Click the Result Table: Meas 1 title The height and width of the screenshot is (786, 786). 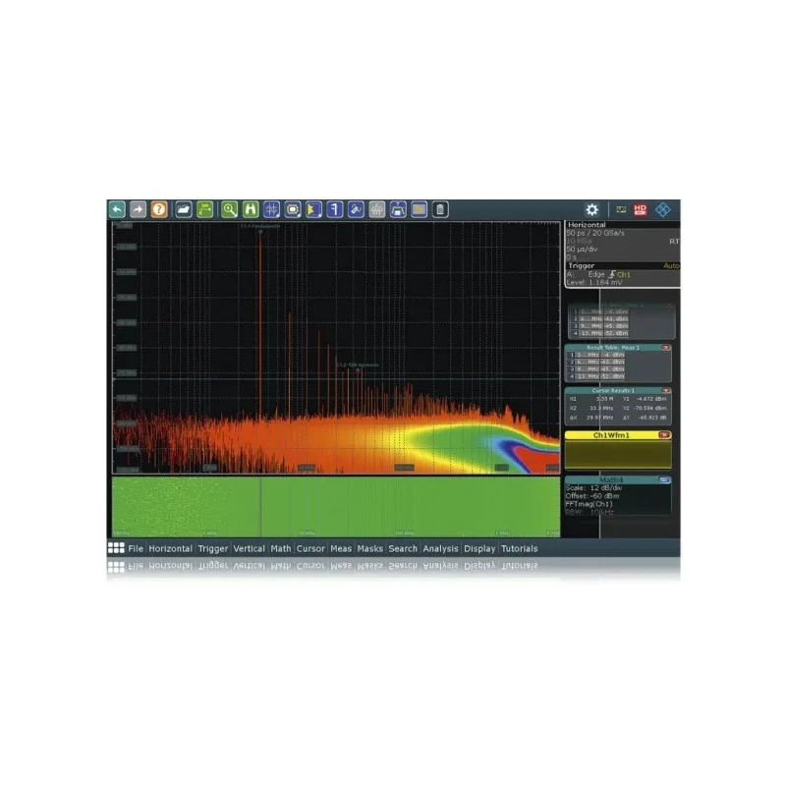click(612, 348)
